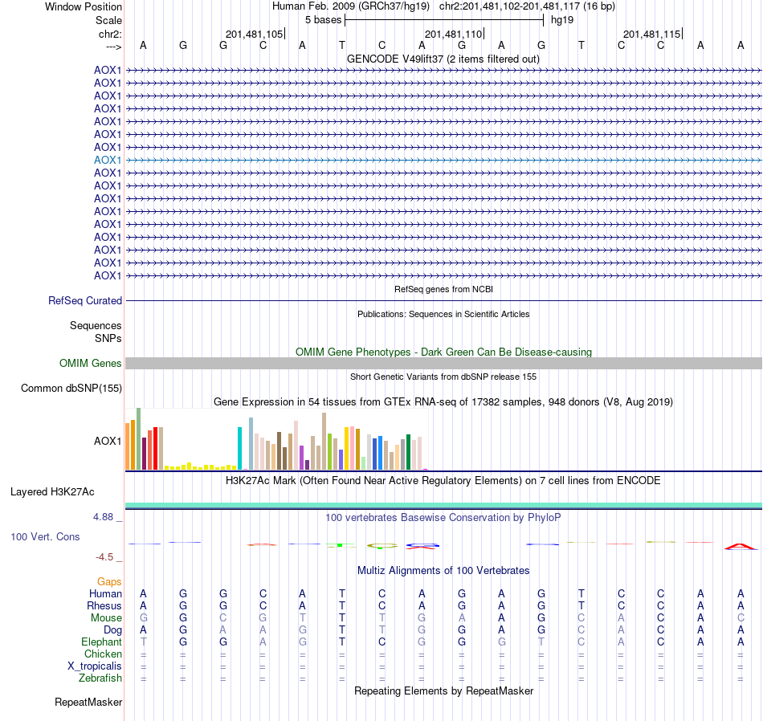
Task: Click the 201,481,110 chromosome position marker
Action: click(x=453, y=34)
